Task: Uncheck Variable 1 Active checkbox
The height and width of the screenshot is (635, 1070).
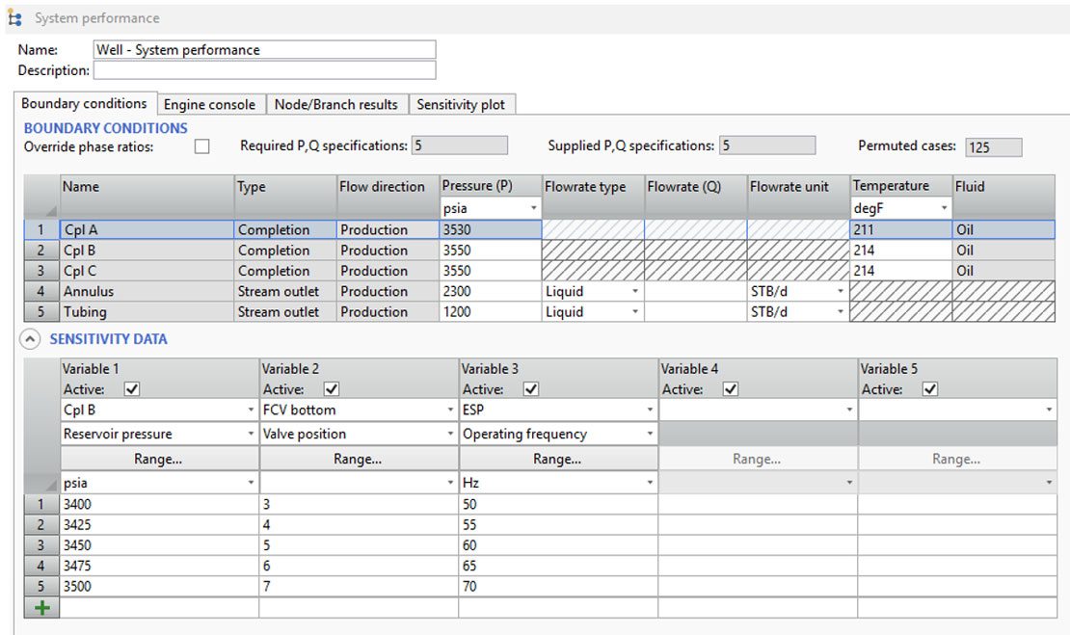Action: coord(133,389)
